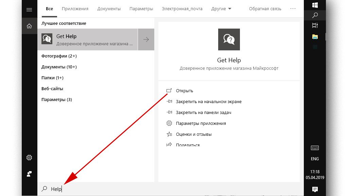Viewport: 348px width, 196px height.
Task: Open the settings gear in sidebar
Action: [29, 158]
